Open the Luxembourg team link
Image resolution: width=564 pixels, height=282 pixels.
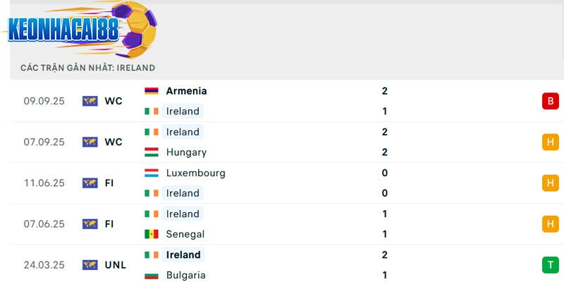[195, 173]
